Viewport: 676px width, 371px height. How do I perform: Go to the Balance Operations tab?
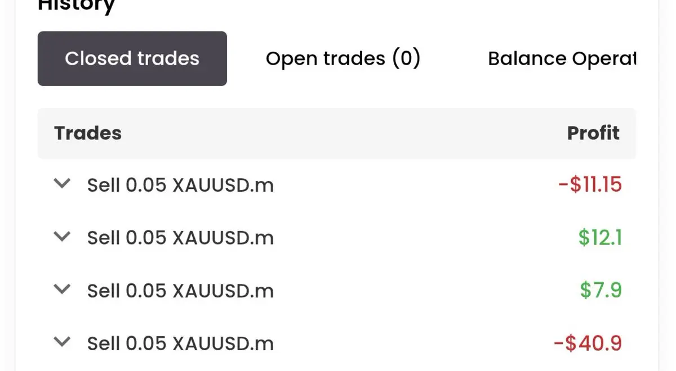[x=562, y=58]
